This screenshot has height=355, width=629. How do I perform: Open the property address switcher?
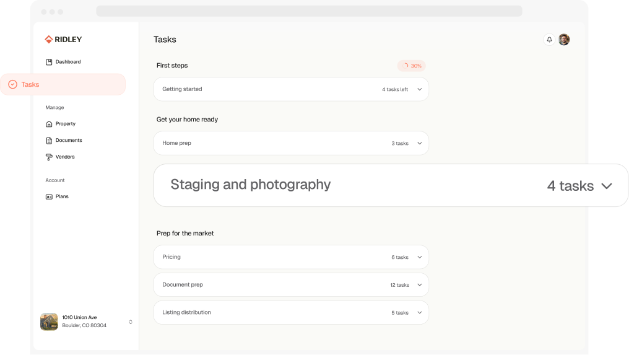(x=131, y=322)
